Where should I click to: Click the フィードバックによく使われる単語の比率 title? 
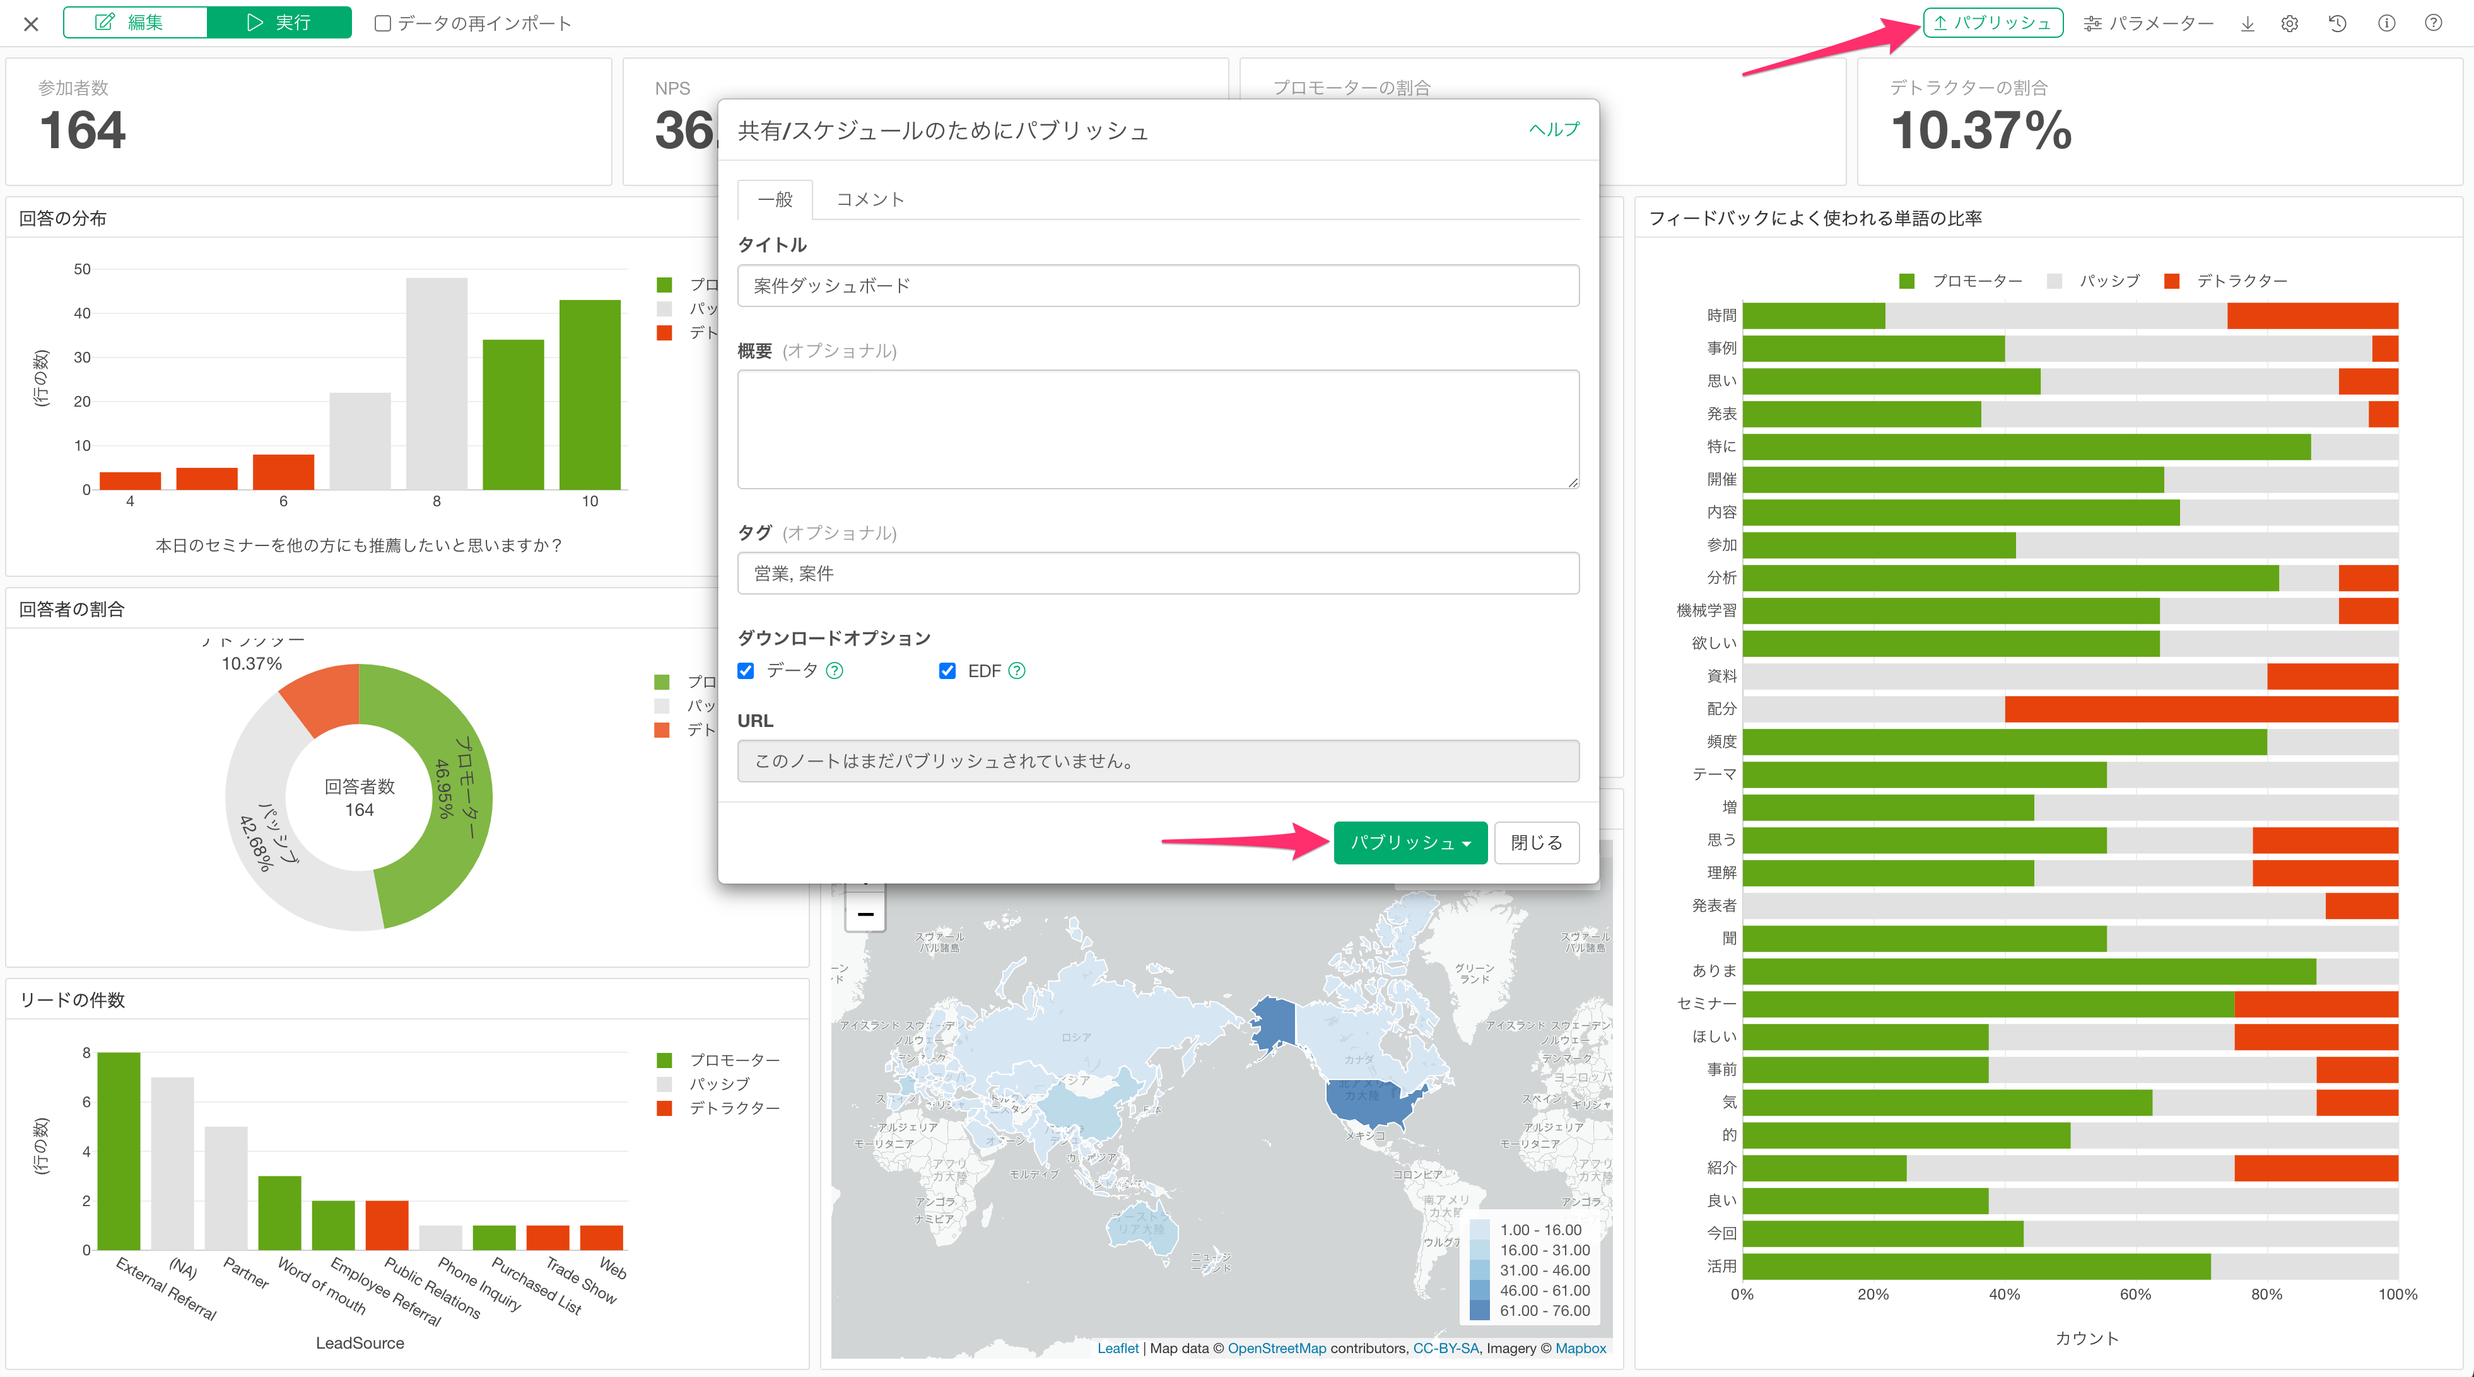coord(1814,218)
